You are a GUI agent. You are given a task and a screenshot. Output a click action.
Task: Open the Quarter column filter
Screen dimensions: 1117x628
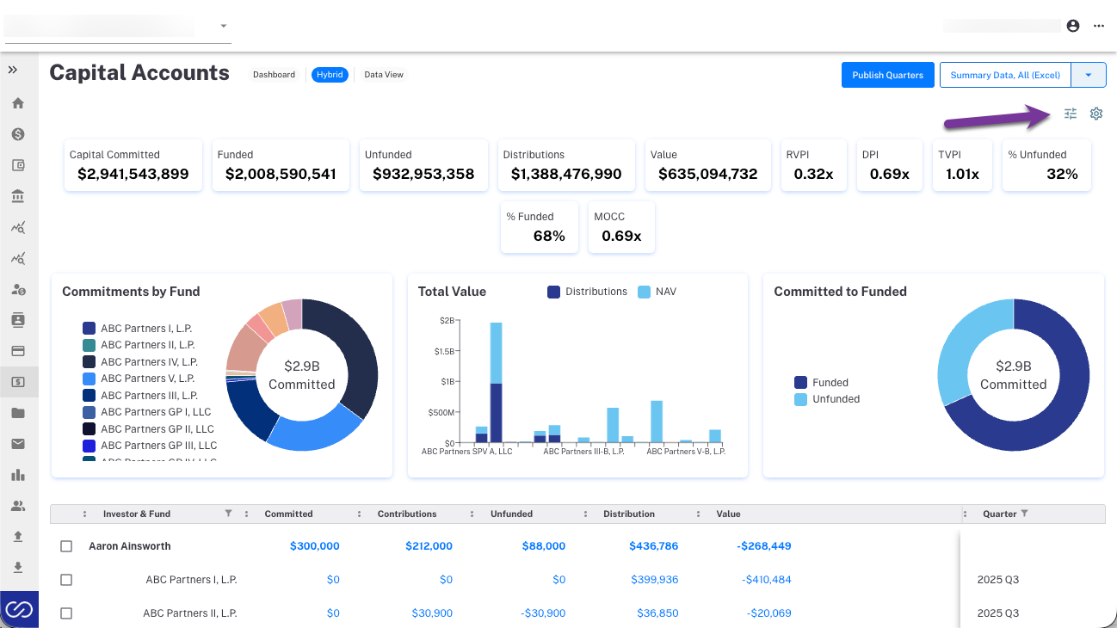[1024, 514]
